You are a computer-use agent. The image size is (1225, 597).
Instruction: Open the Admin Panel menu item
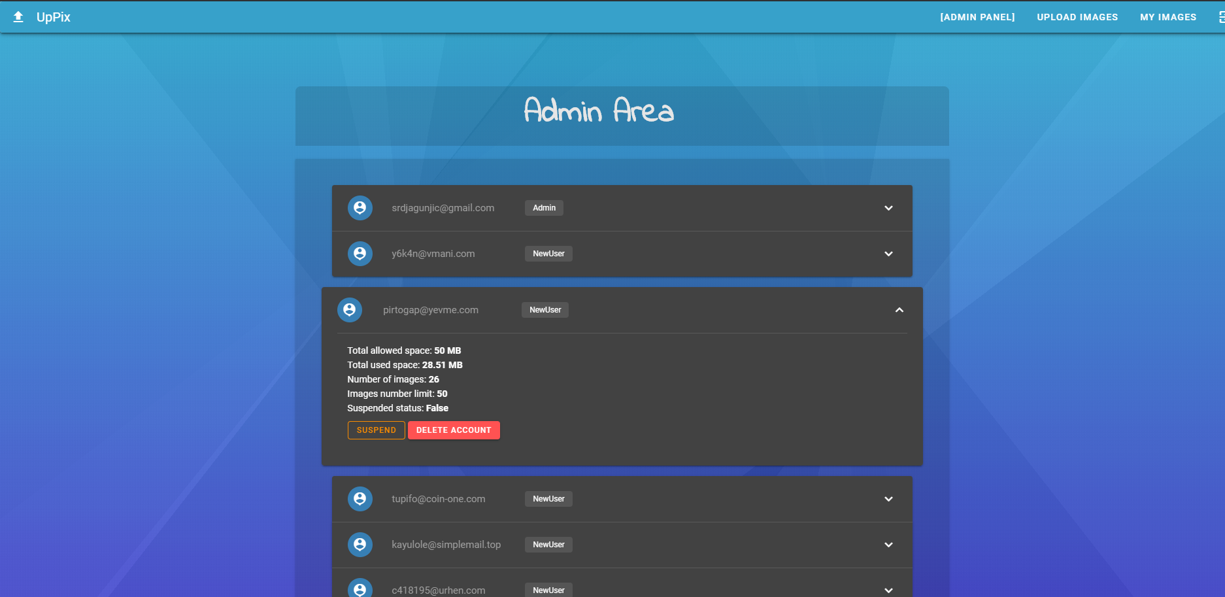tap(977, 17)
